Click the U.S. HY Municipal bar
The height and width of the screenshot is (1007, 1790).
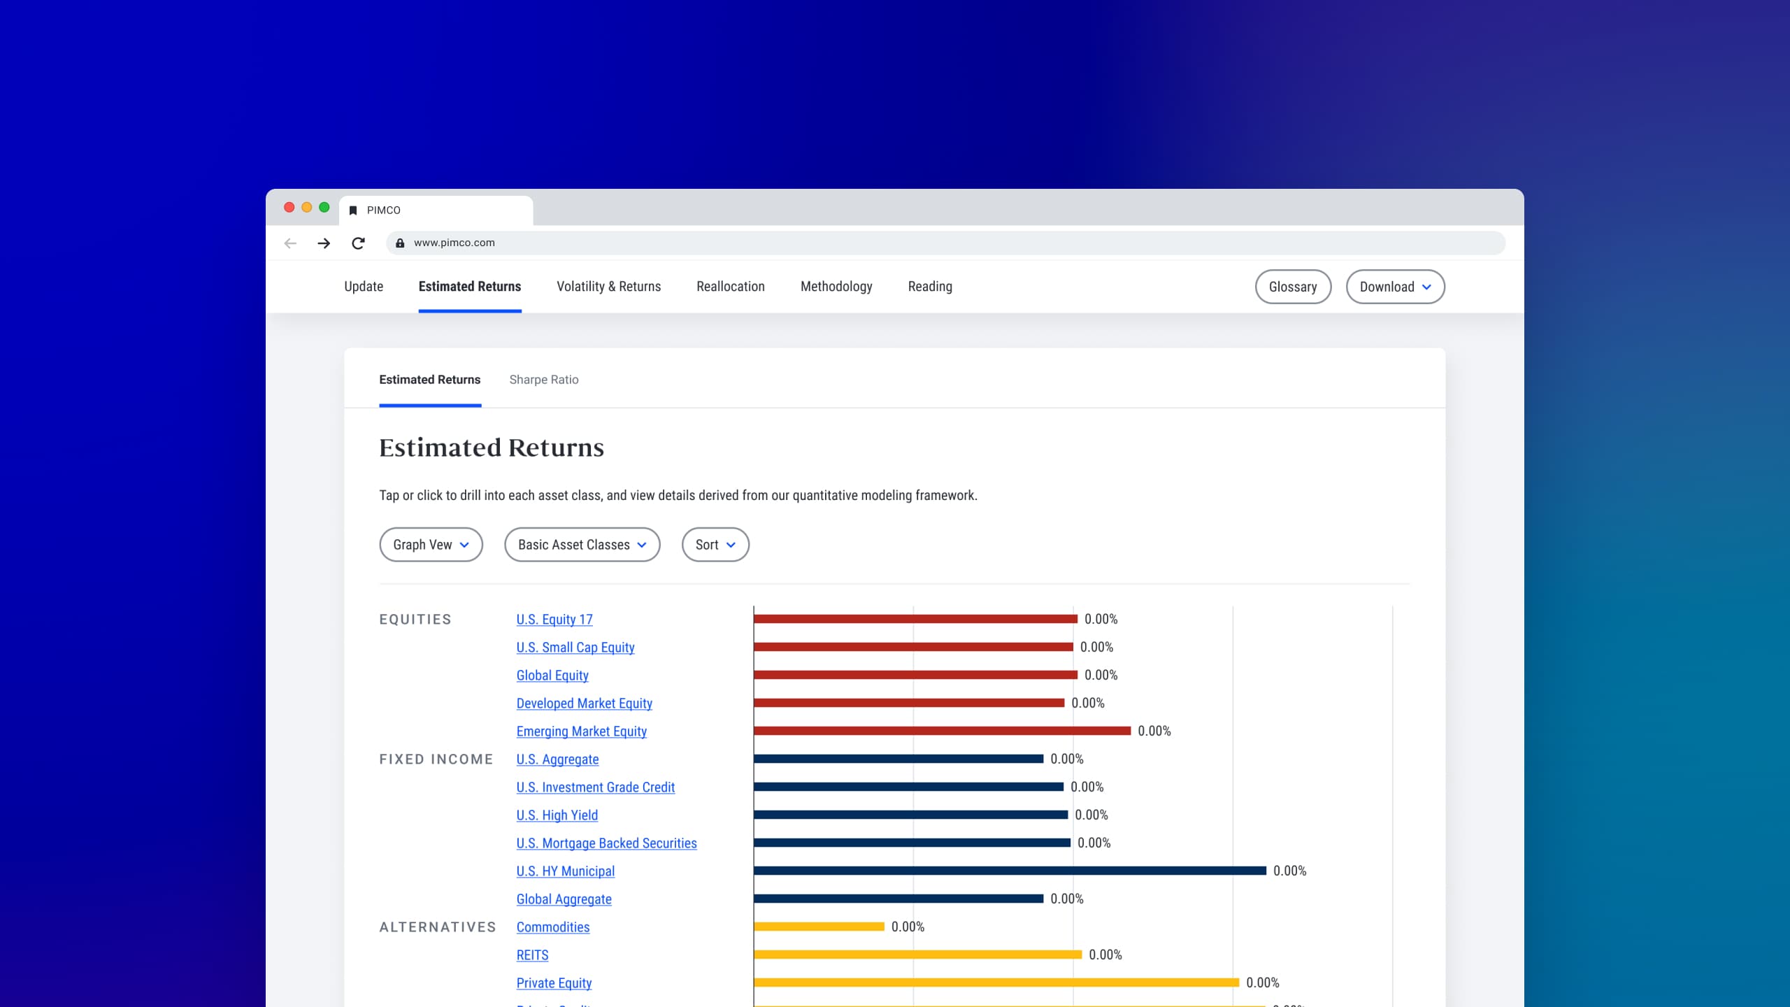[1010, 871]
